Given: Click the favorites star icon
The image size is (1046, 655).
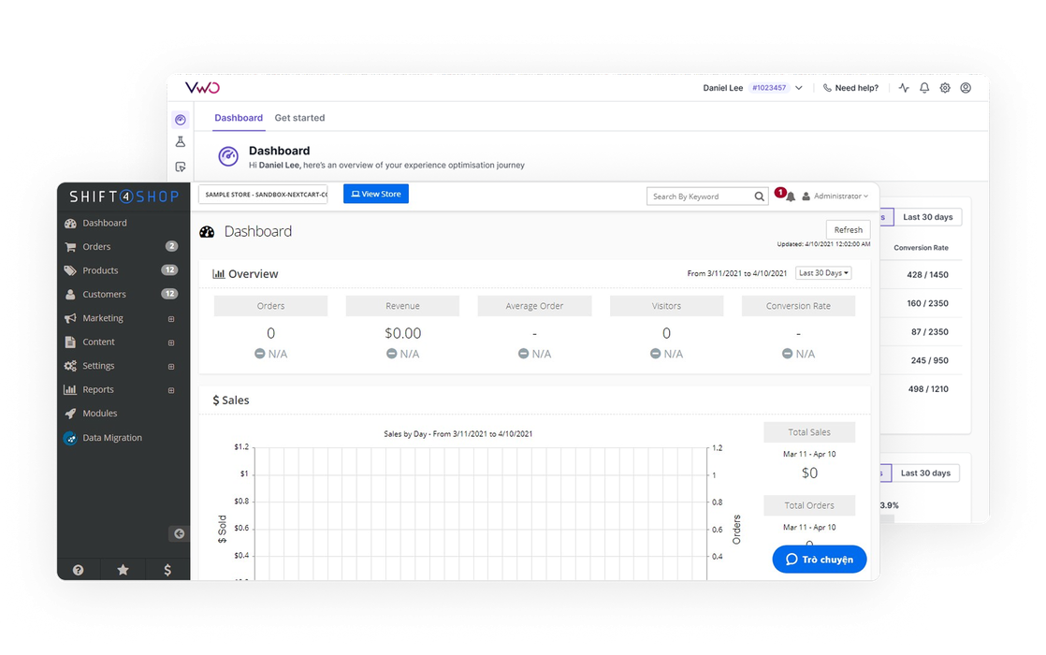Looking at the screenshot, I should (123, 569).
